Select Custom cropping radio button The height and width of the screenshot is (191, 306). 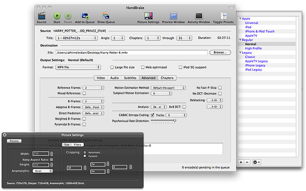click(85, 156)
